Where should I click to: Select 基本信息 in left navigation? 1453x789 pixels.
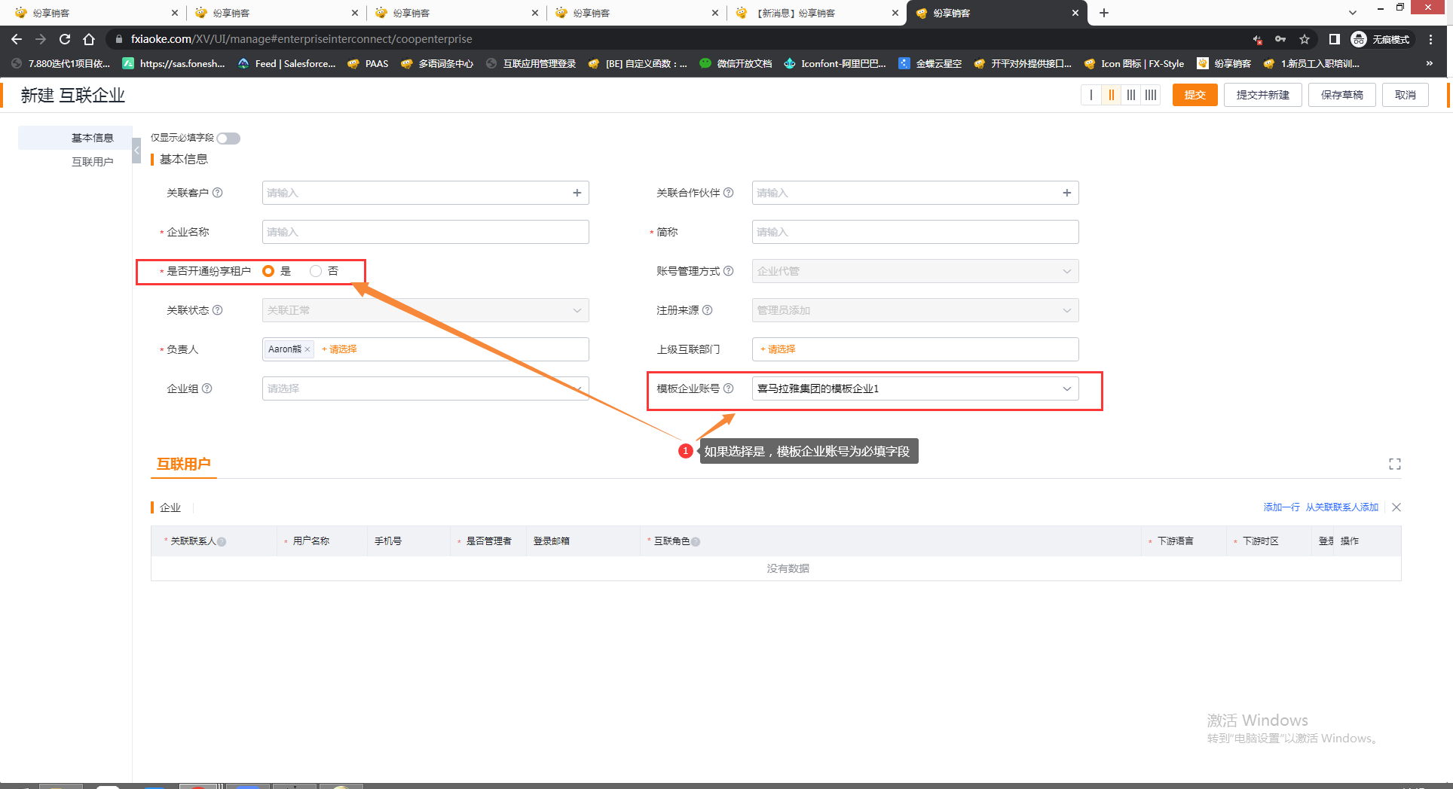[x=92, y=138]
